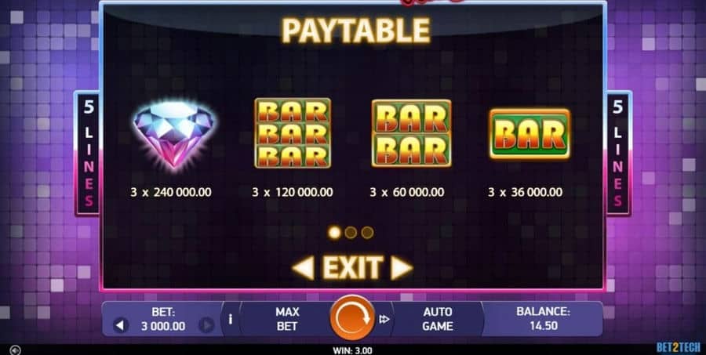Open the game info icon
This screenshot has width=706, height=355.
[231, 319]
